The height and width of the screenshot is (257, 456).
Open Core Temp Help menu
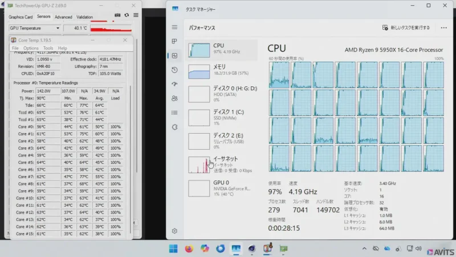coord(62,48)
